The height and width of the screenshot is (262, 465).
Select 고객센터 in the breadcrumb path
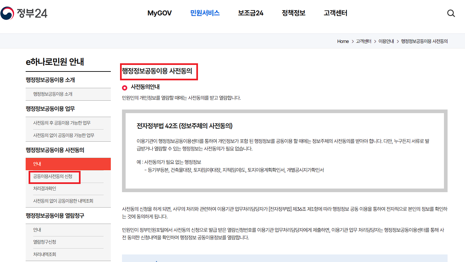click(x=364, y=41)
